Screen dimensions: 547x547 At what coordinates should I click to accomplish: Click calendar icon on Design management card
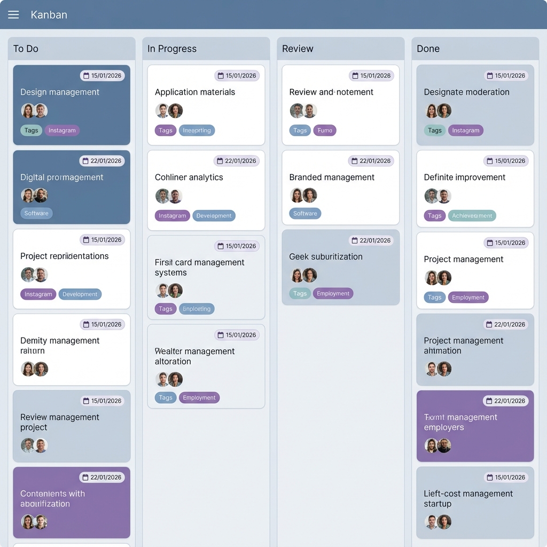[86, 76]
